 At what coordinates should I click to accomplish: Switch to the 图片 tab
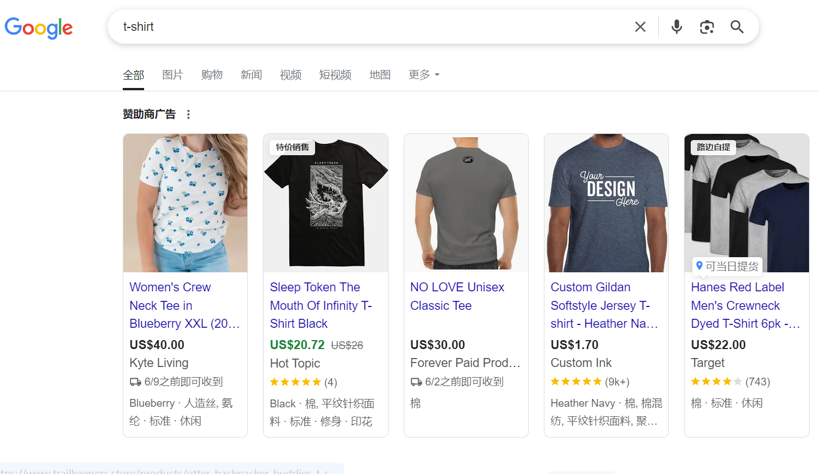173,75
